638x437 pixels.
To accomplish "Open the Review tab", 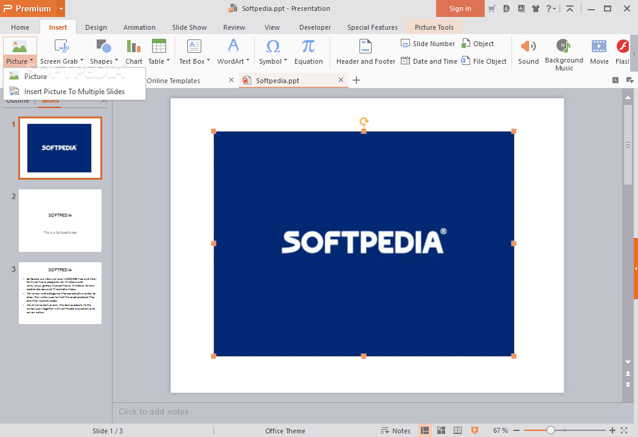I will [234, 27].
